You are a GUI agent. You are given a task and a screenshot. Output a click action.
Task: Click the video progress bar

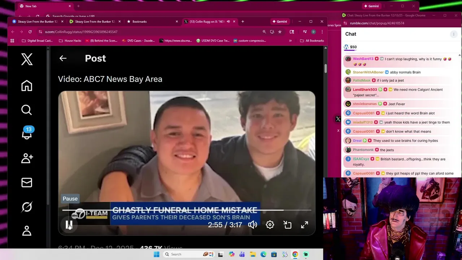click(x=187, y=210)
